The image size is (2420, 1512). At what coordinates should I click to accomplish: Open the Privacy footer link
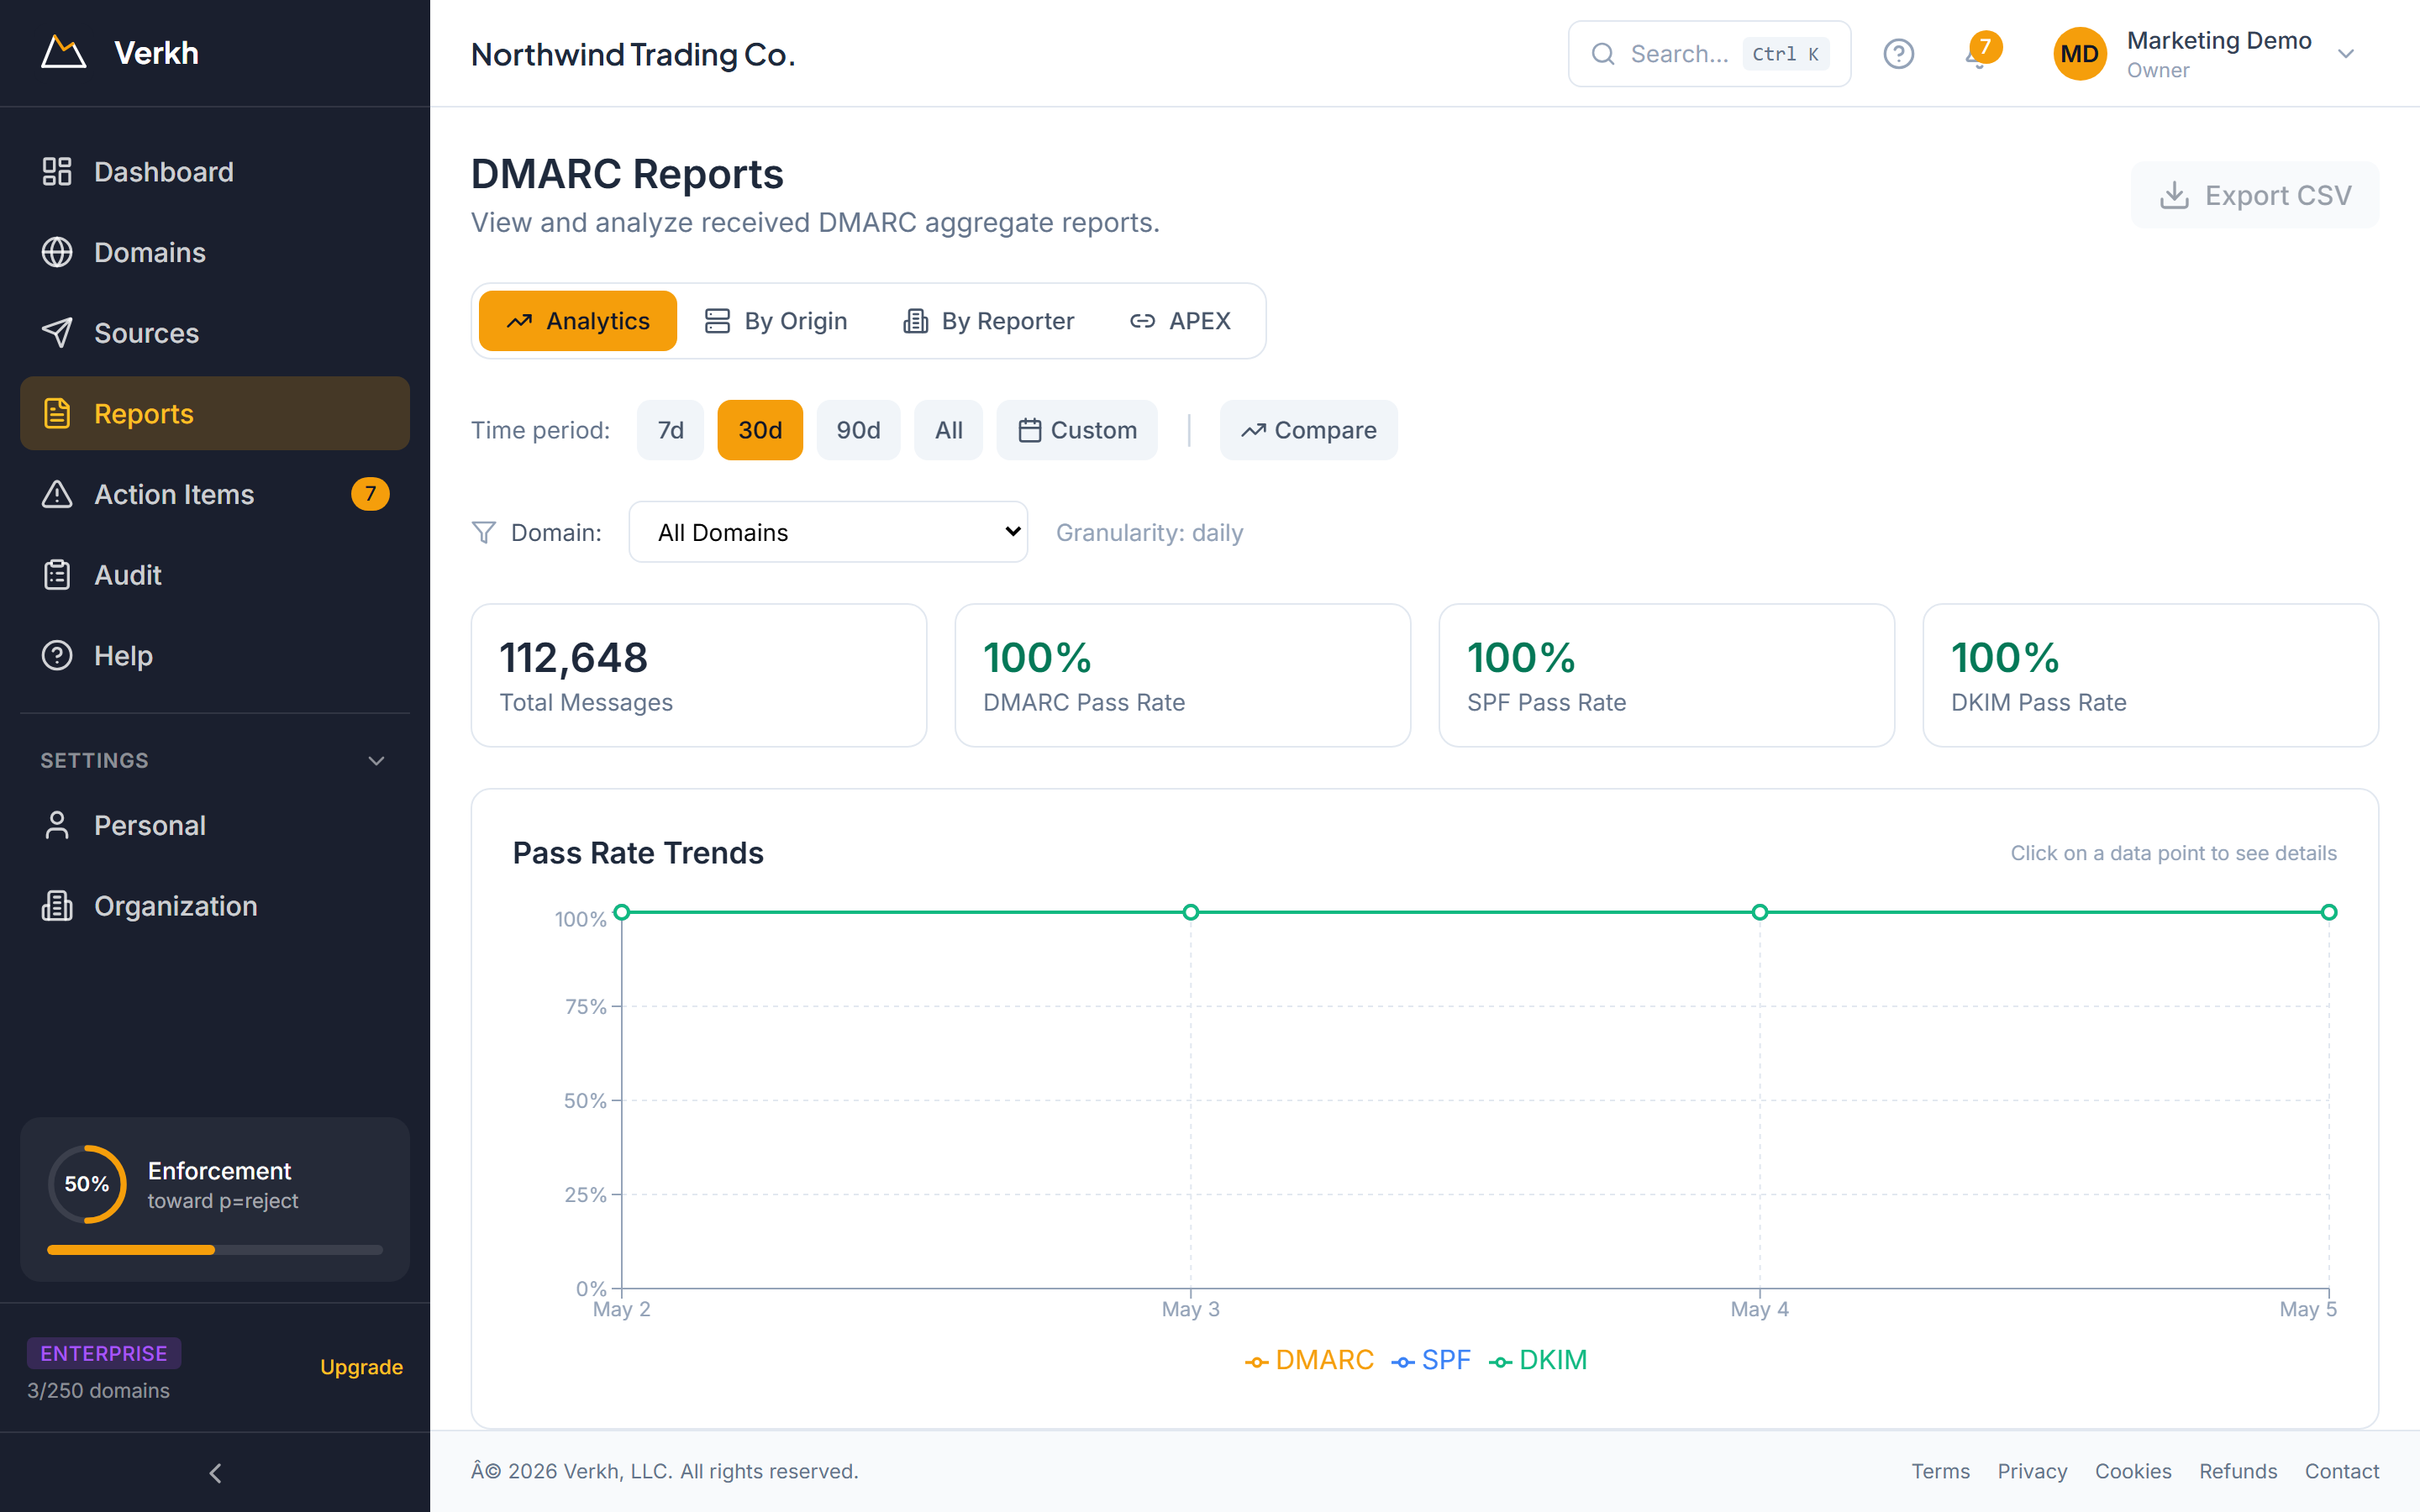2032,1471
